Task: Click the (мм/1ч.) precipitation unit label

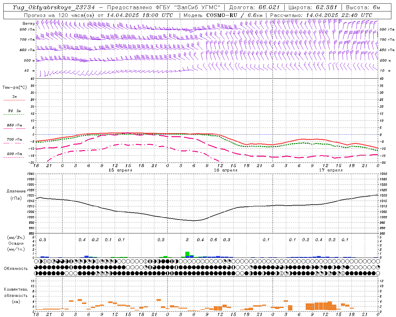Action: [16, 249]
